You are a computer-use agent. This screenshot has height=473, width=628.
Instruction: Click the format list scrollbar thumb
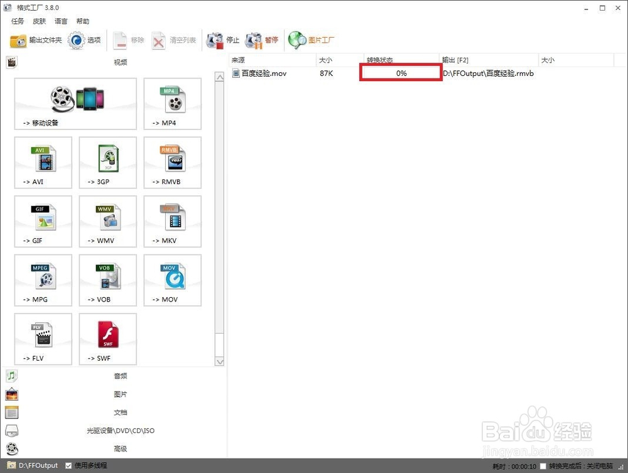219,207
